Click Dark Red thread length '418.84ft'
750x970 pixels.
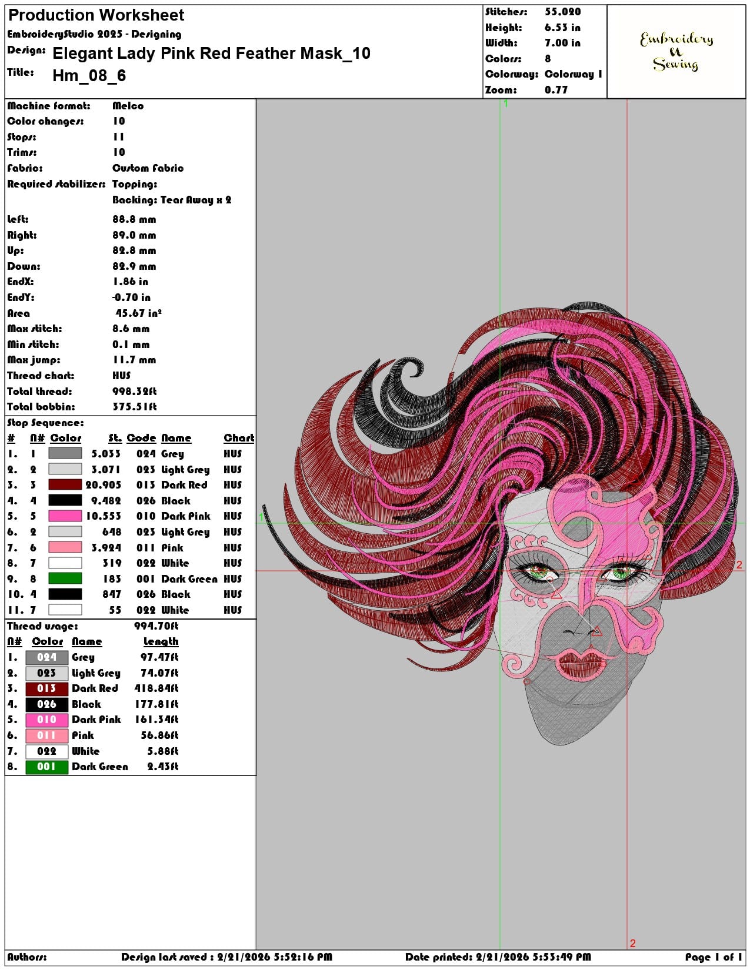click(156, 688)
